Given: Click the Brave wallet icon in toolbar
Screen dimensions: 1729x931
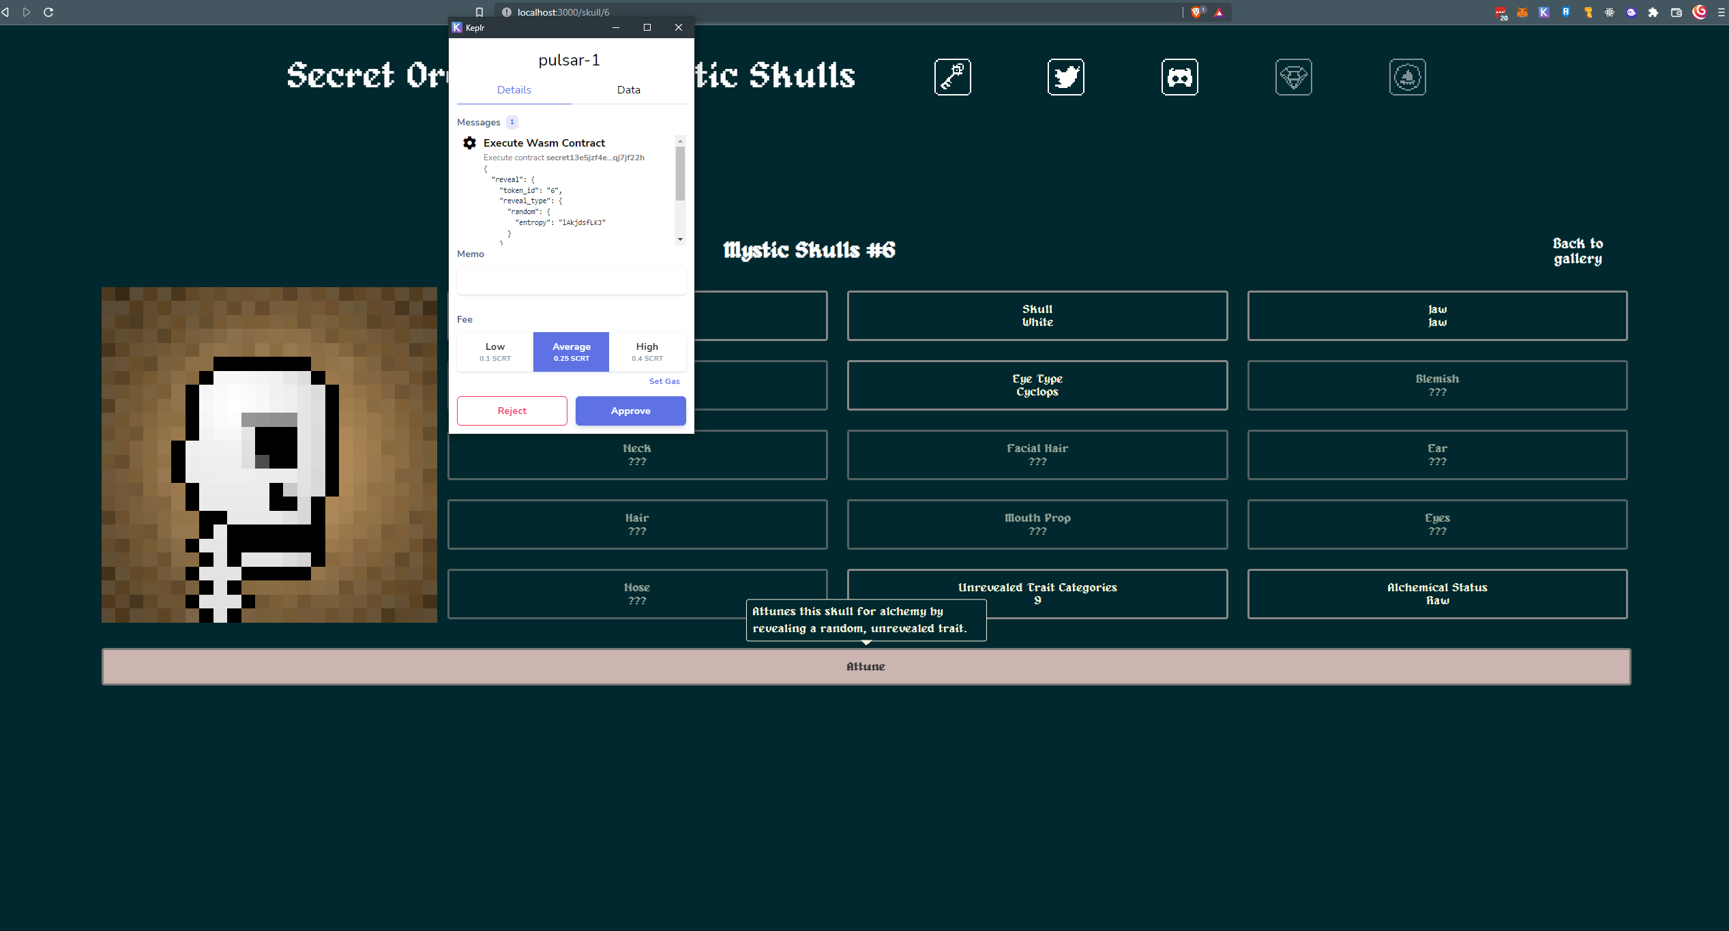Looking at the screenshot, I should (1676, 12).
